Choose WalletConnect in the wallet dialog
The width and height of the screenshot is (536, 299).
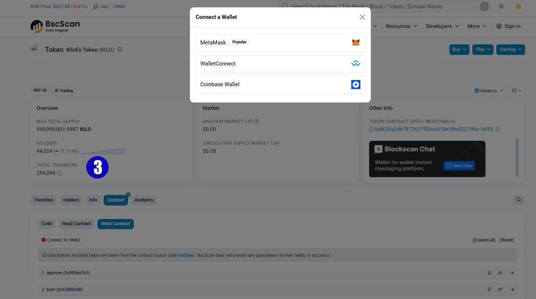pyautogui.click(x=280, y=63)
